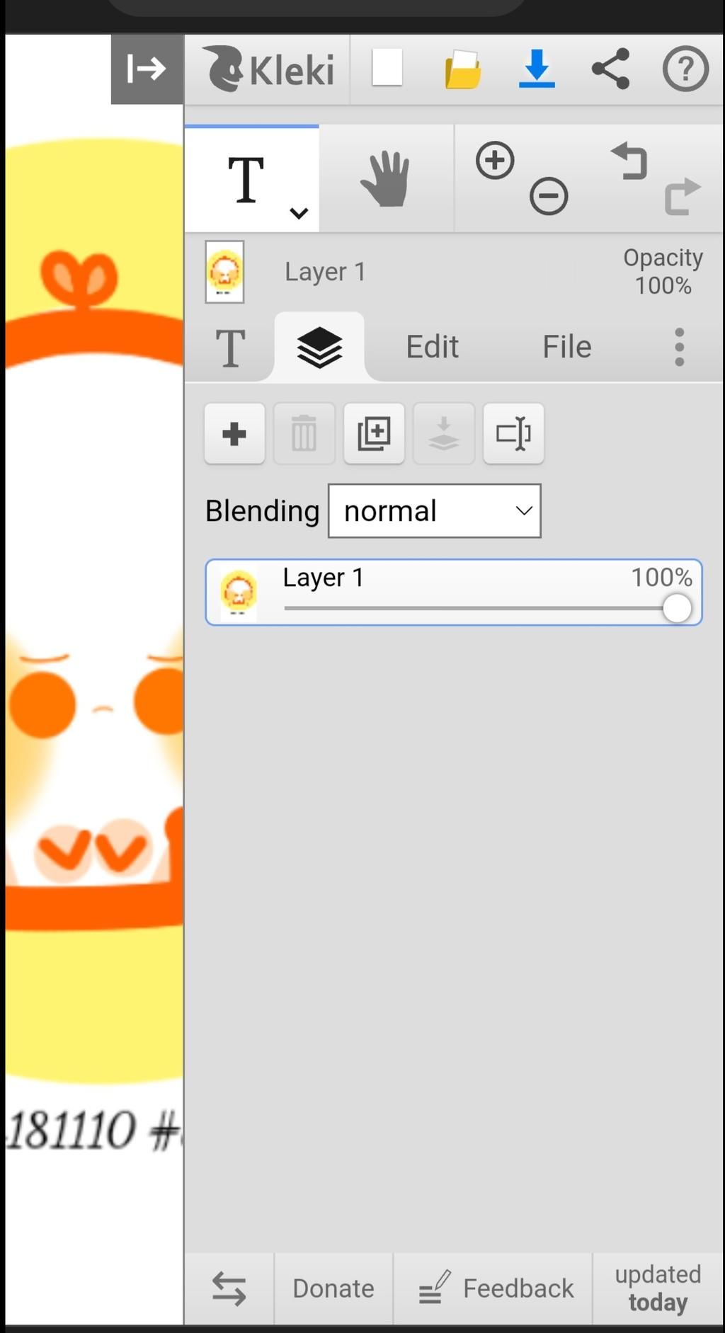Open an image with the folder icon
The height and width of the screenshot is (1333, 725).
point(462,69)
